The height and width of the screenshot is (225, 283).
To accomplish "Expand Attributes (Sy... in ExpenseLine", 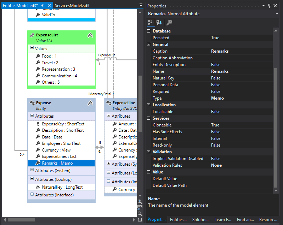I will click(108, 164).
